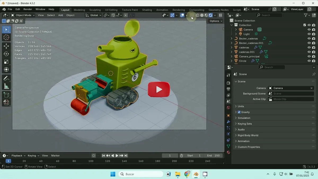Switch to the Geometry Nodes workspace tab
The image size is (318, 179).
[x=218, y=10]
